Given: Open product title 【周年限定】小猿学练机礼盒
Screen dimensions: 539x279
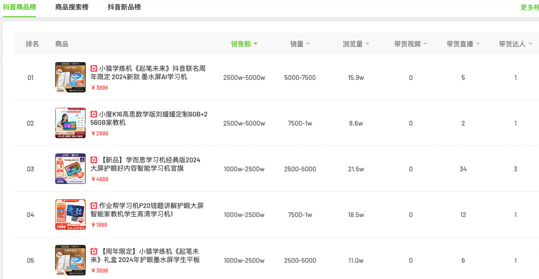Looking at the screenshot, I should click(x=145, y=255).
